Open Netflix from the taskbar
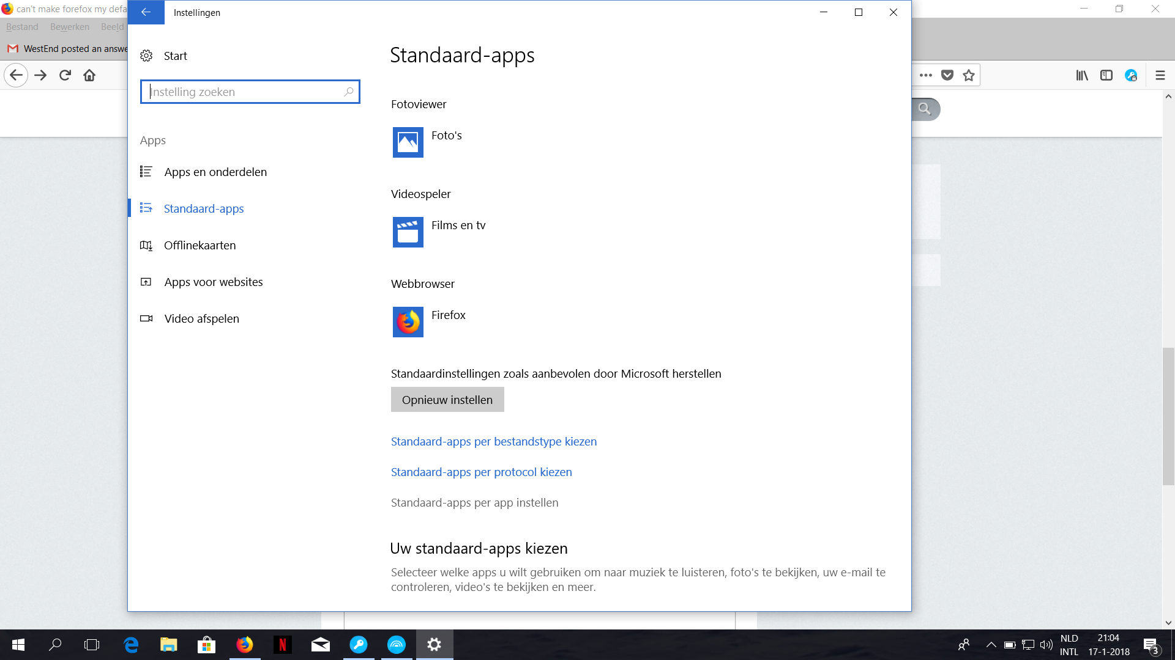 click(x=282, y=645)
